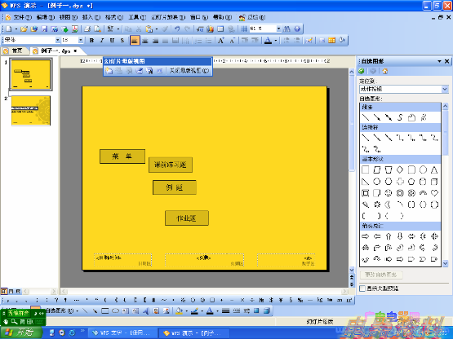
Task: Open the font name dropdown
Action: 57,40
